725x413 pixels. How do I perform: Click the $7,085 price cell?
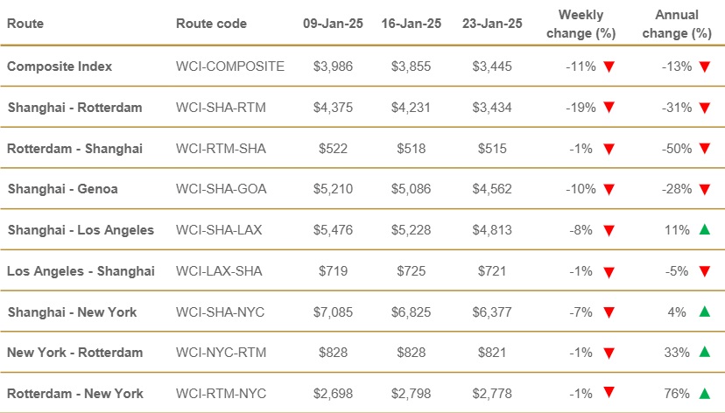(332, 312)
